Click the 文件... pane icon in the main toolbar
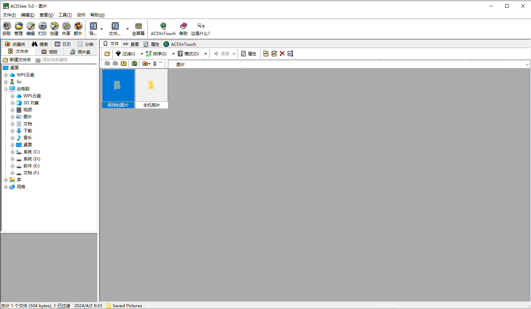531x309 pixels. (x=115, y=29)
